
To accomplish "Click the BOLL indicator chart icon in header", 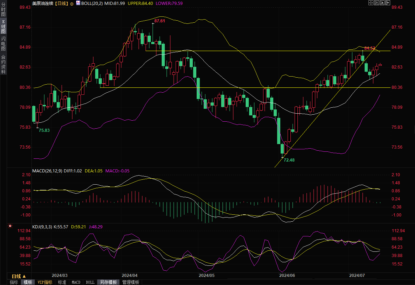I will coord(78,3).
